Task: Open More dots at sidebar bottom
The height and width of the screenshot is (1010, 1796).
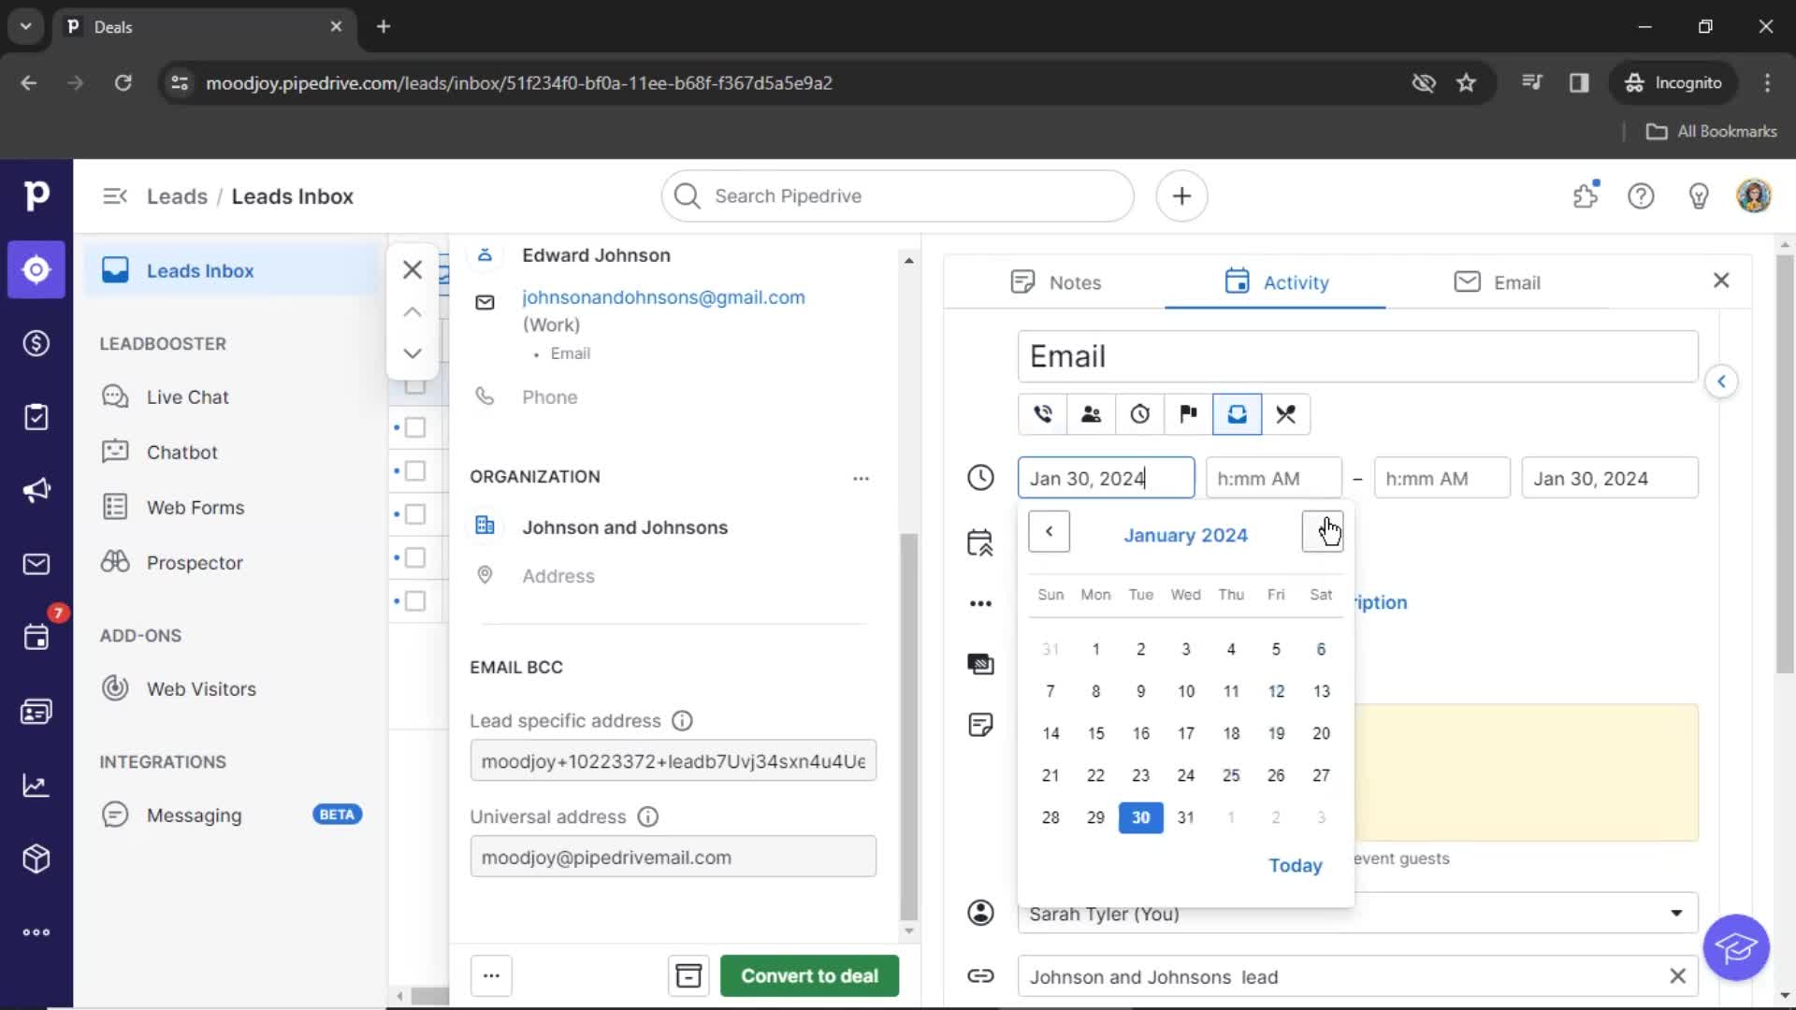Action: coord(36,932)
